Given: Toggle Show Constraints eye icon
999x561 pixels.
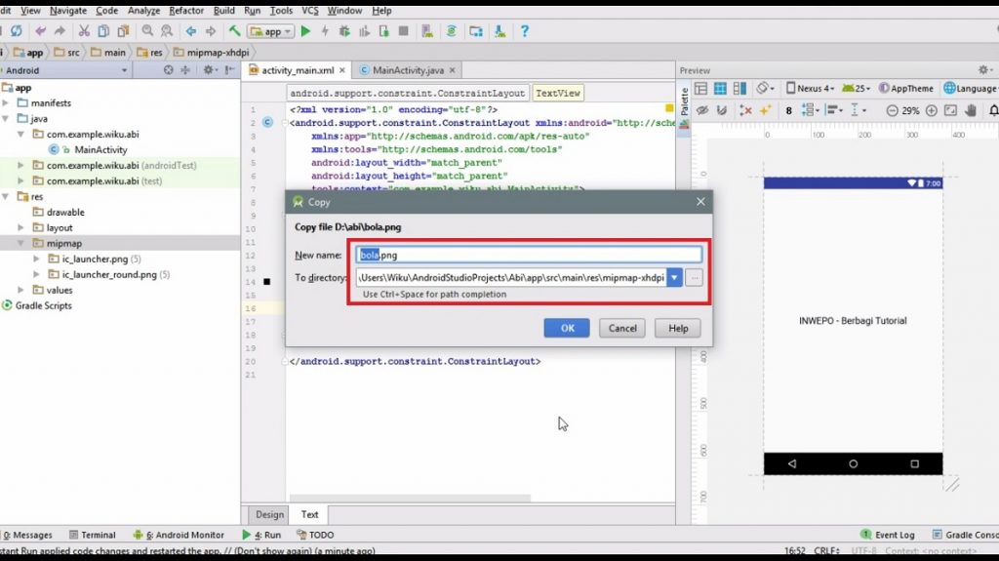Looking at the screenshot, I should 702,110.
